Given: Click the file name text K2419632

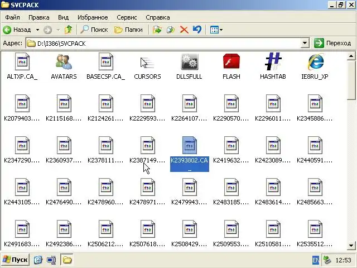Looking at the screenshot, I should point(231,160).
